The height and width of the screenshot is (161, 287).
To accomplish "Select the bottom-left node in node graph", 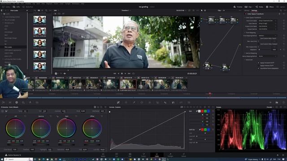I will [x=207, y=66].
